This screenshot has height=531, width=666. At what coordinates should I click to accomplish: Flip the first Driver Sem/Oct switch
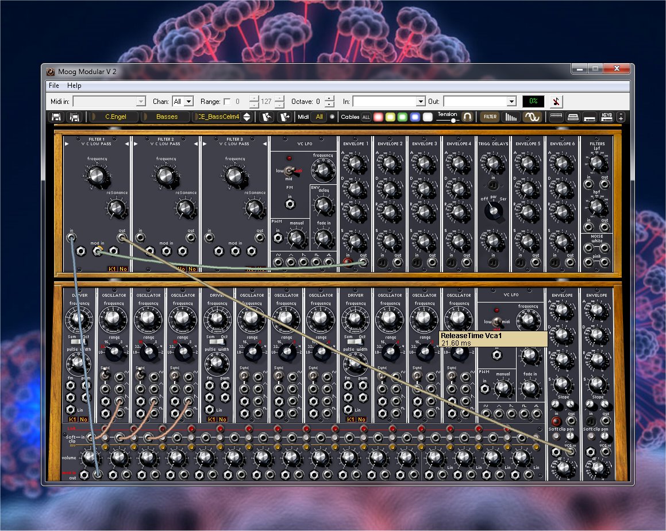point(79,341)
